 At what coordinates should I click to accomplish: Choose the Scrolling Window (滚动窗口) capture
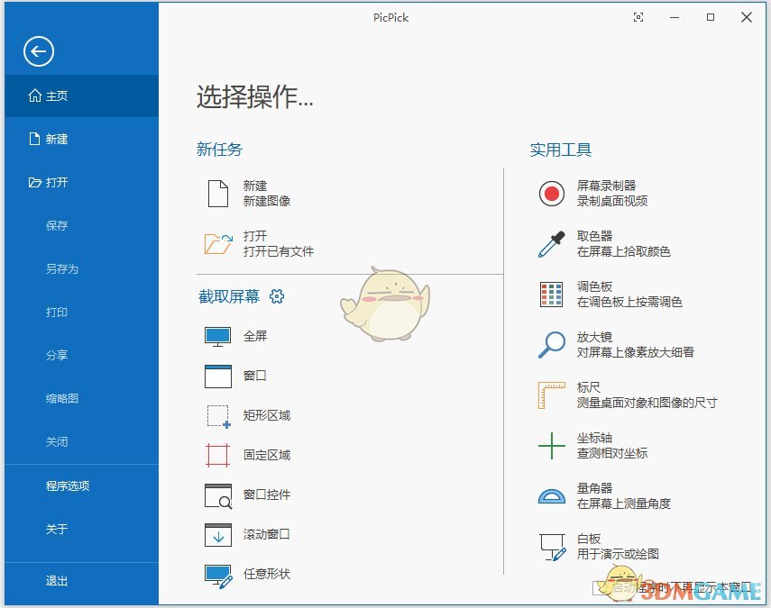218,535
